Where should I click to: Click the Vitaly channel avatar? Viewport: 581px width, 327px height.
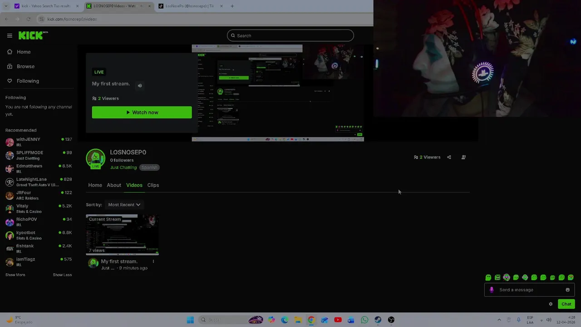pyautogui.click(x=10, y=208)
